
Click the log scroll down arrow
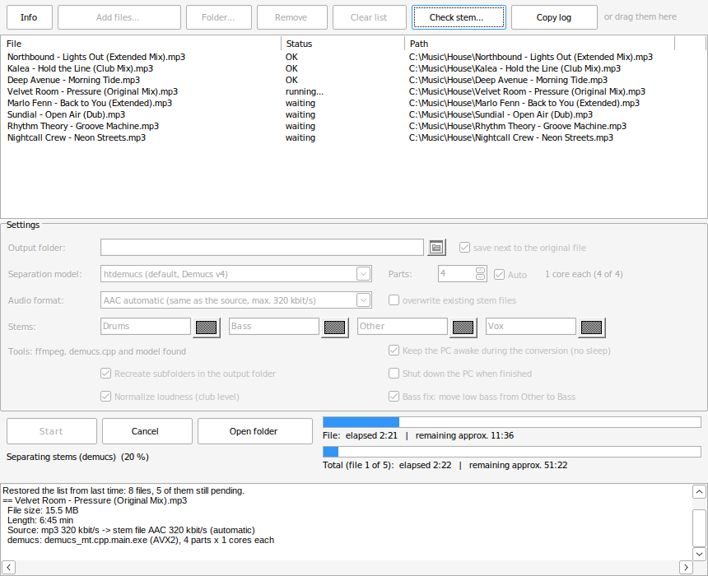tap(699, 554)
